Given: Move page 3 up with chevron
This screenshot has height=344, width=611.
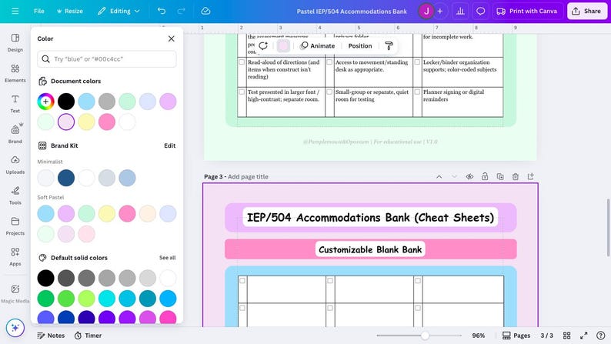Looking at the screenshot, I should point(439,176).
